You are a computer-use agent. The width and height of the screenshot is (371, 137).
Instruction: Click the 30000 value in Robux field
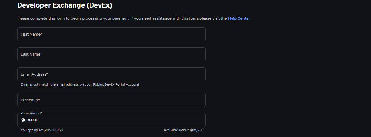click(33, 120)
